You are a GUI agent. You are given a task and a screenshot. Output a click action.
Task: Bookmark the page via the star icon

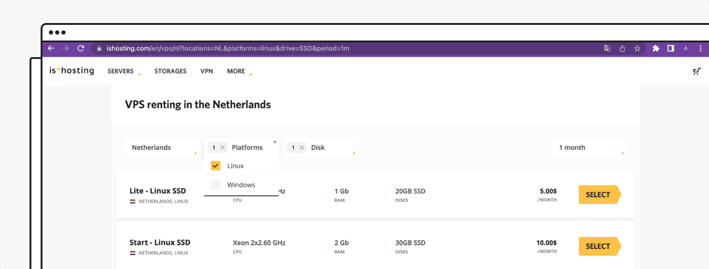(x=637, y=48)
